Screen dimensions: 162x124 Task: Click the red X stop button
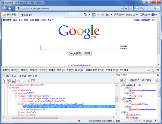point(131,8)
